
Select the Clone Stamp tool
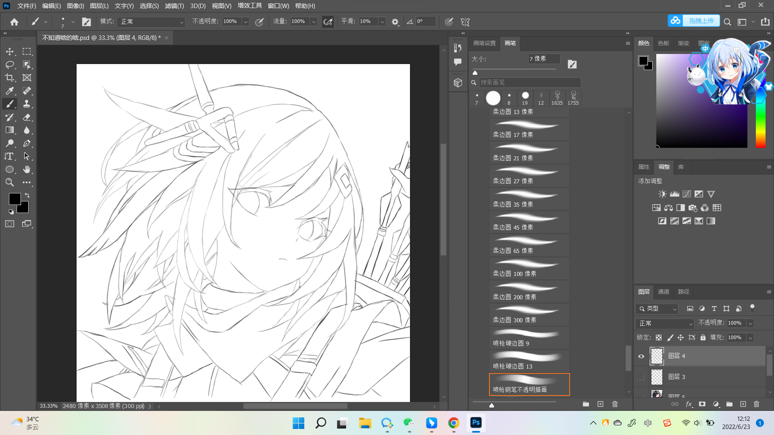pos(27,104)
